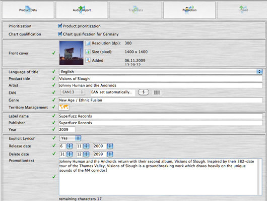The width and height of the screenshot is (267, 201).
Task: Click the Release date day field
Action: (62, 146)
